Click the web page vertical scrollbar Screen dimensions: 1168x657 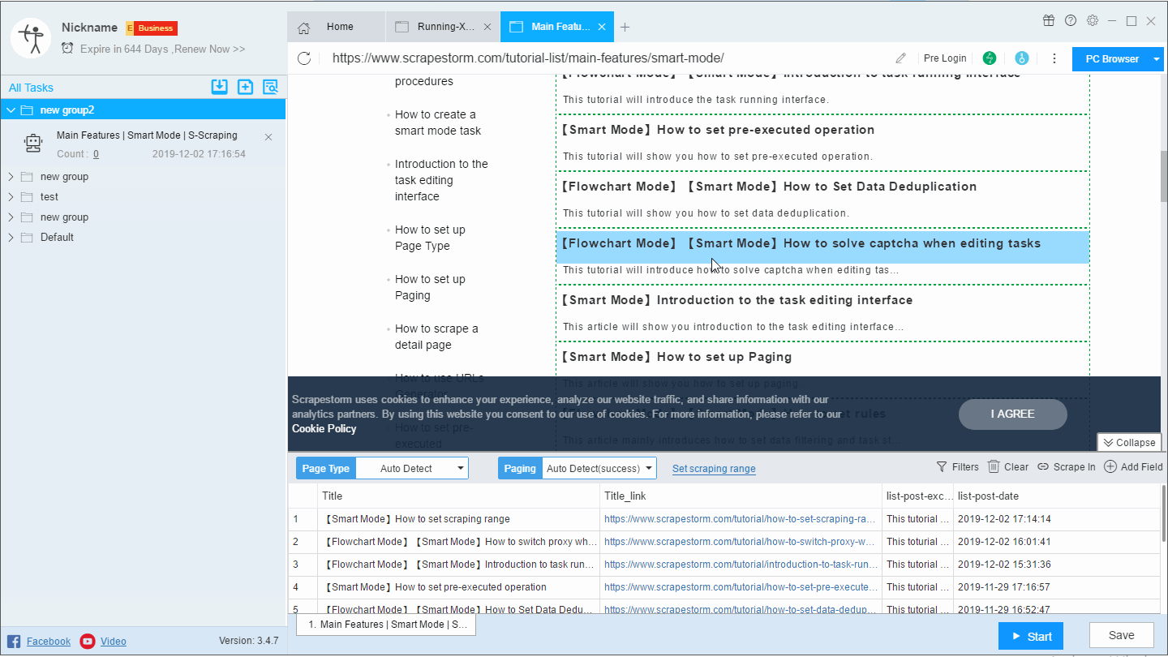tap(1164, 176)
